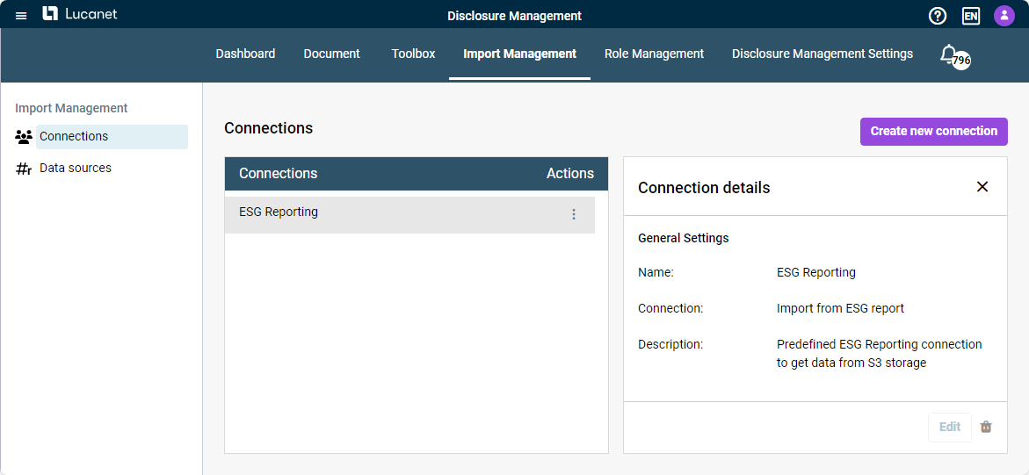Go to the Dashboard tab
Screen dimensions: 1029x475
tap(245, 54)
